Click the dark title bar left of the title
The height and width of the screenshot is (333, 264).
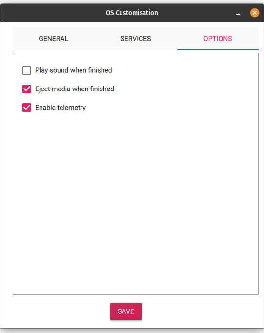53,13
